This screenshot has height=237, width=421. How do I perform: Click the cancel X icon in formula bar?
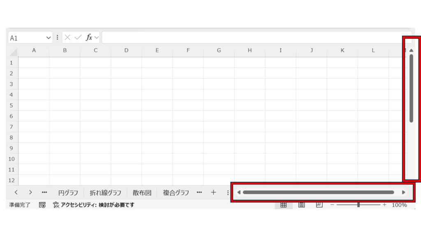(x=67, y=37)
